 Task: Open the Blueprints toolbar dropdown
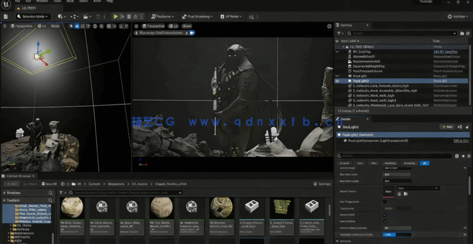(x=74, y=17)
